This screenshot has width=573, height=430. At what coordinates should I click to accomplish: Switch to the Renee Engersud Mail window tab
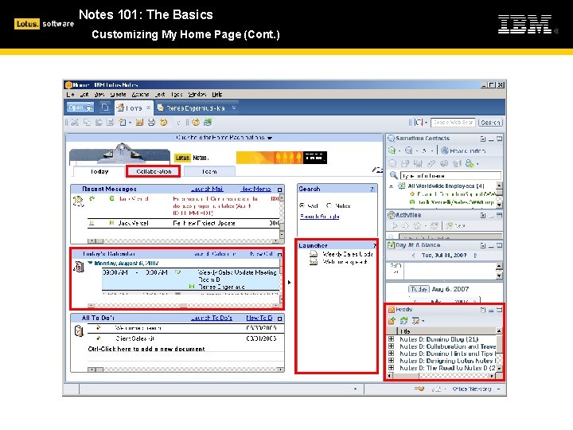[x=196, y=107]
